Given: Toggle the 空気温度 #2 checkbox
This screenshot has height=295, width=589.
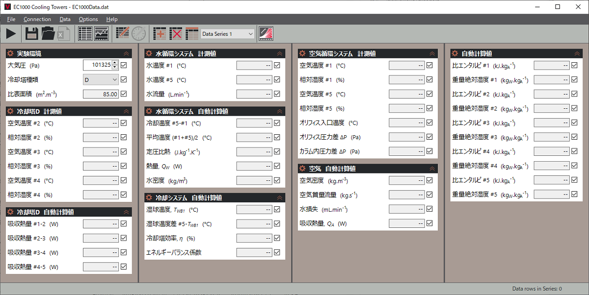Looking at the screenshot, I should [x=124, y=123].
